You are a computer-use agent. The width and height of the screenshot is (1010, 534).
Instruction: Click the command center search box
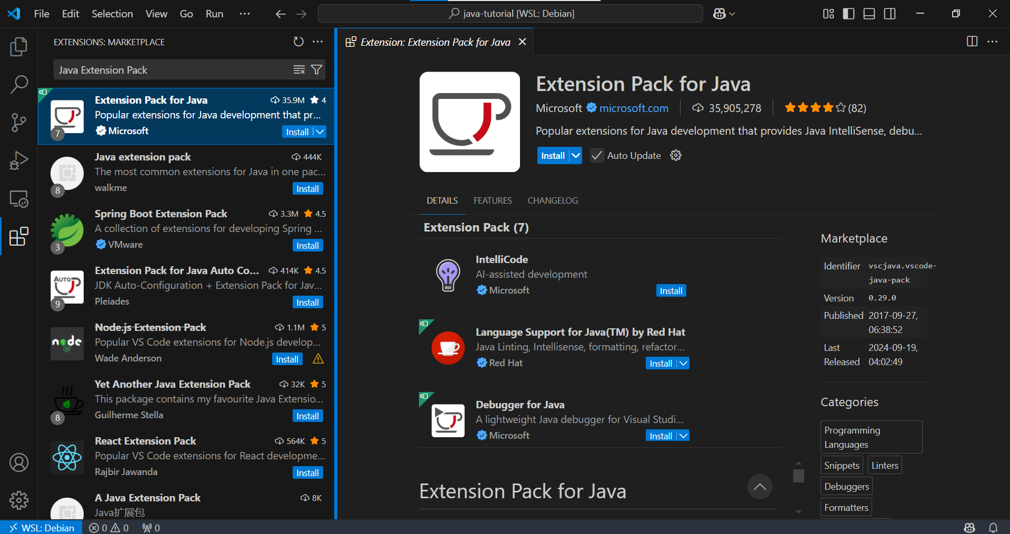pyautogui.click(x=511, y=14)
